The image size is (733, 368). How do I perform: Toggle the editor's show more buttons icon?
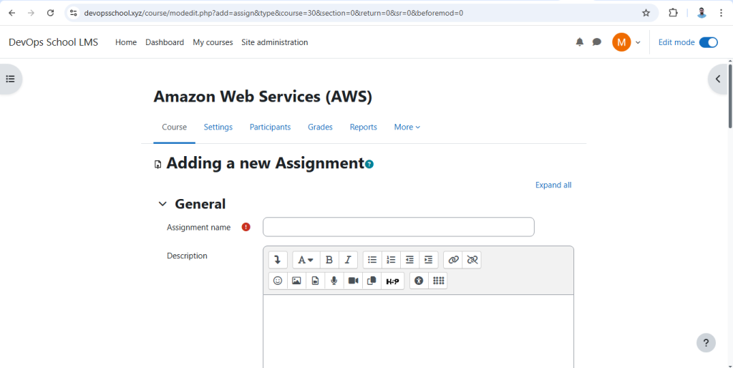tap(278, 259)
